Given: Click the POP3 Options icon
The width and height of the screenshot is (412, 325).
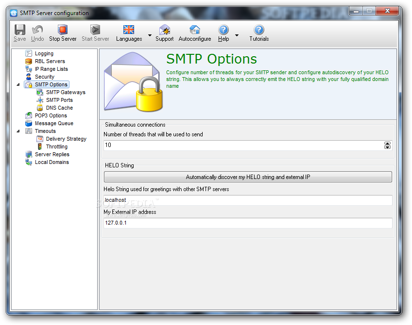Looking at the screenshot, I should coord(29,115).
